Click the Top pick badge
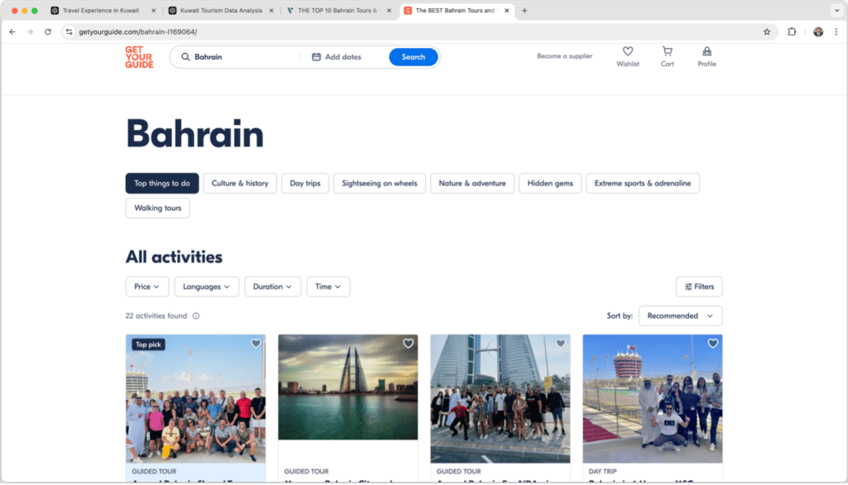This screenshot has height=485, width=848. pyautogui.click(x=148, y=344)
